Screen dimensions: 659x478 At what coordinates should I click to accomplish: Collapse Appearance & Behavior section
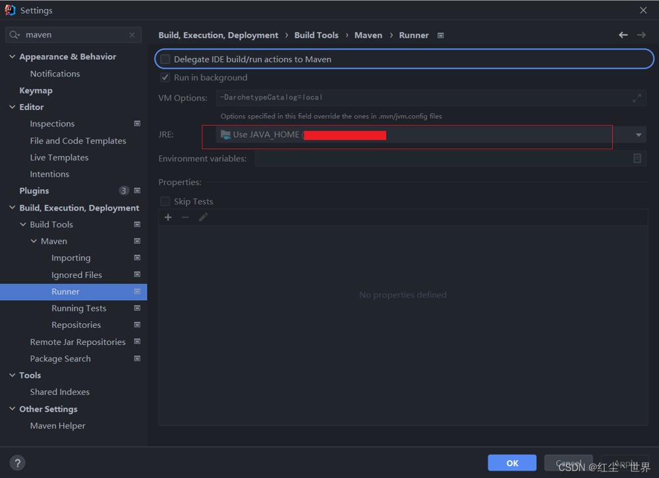[12, 56]
